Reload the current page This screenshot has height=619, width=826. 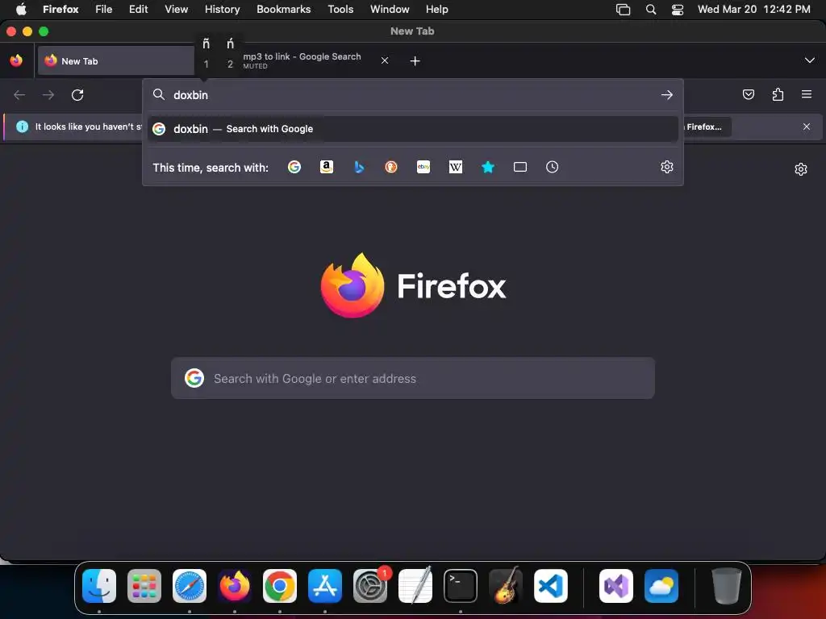pos(77,95)
